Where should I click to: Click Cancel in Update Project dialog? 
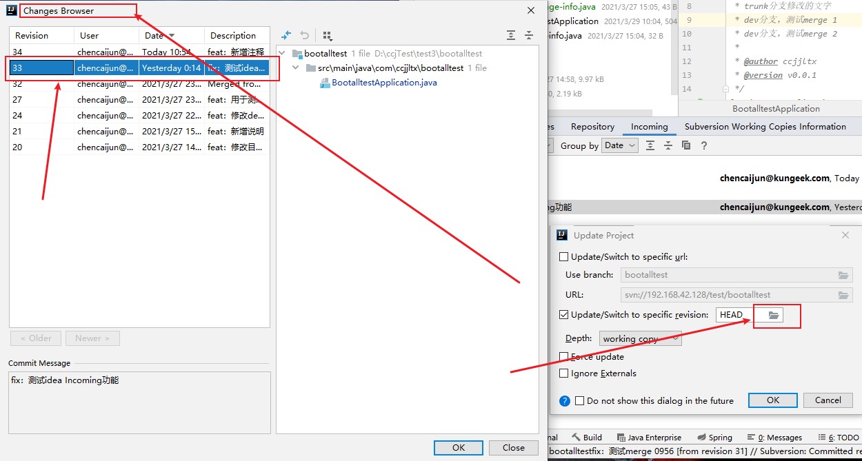pos(828,400)
